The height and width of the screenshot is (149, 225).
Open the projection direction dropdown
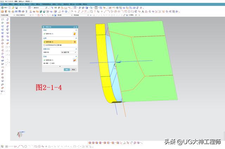[x=69, y=52]
